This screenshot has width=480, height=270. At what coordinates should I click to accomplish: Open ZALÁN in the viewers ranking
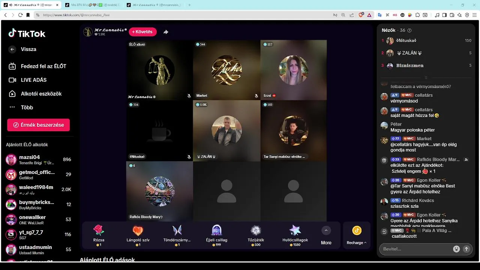[426, 53]
